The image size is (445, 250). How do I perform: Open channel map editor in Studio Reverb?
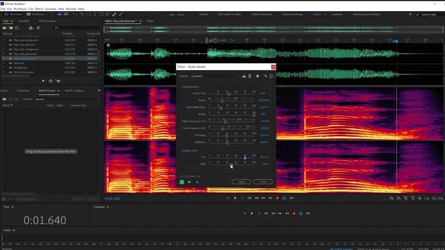pos(265,76)
